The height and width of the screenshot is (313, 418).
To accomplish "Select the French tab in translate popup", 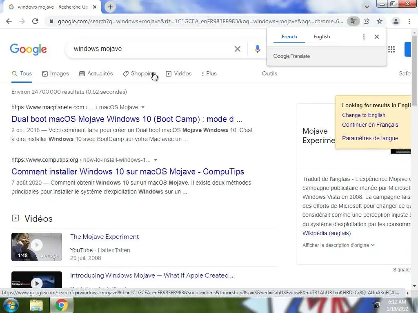I will (289, 37).
